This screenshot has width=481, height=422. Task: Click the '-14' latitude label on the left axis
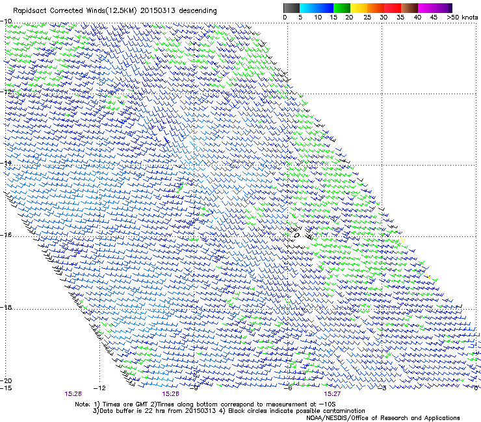tap(6, 163)
